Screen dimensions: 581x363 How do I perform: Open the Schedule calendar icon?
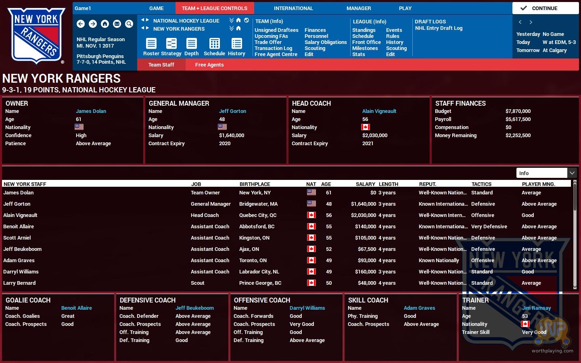215,44
